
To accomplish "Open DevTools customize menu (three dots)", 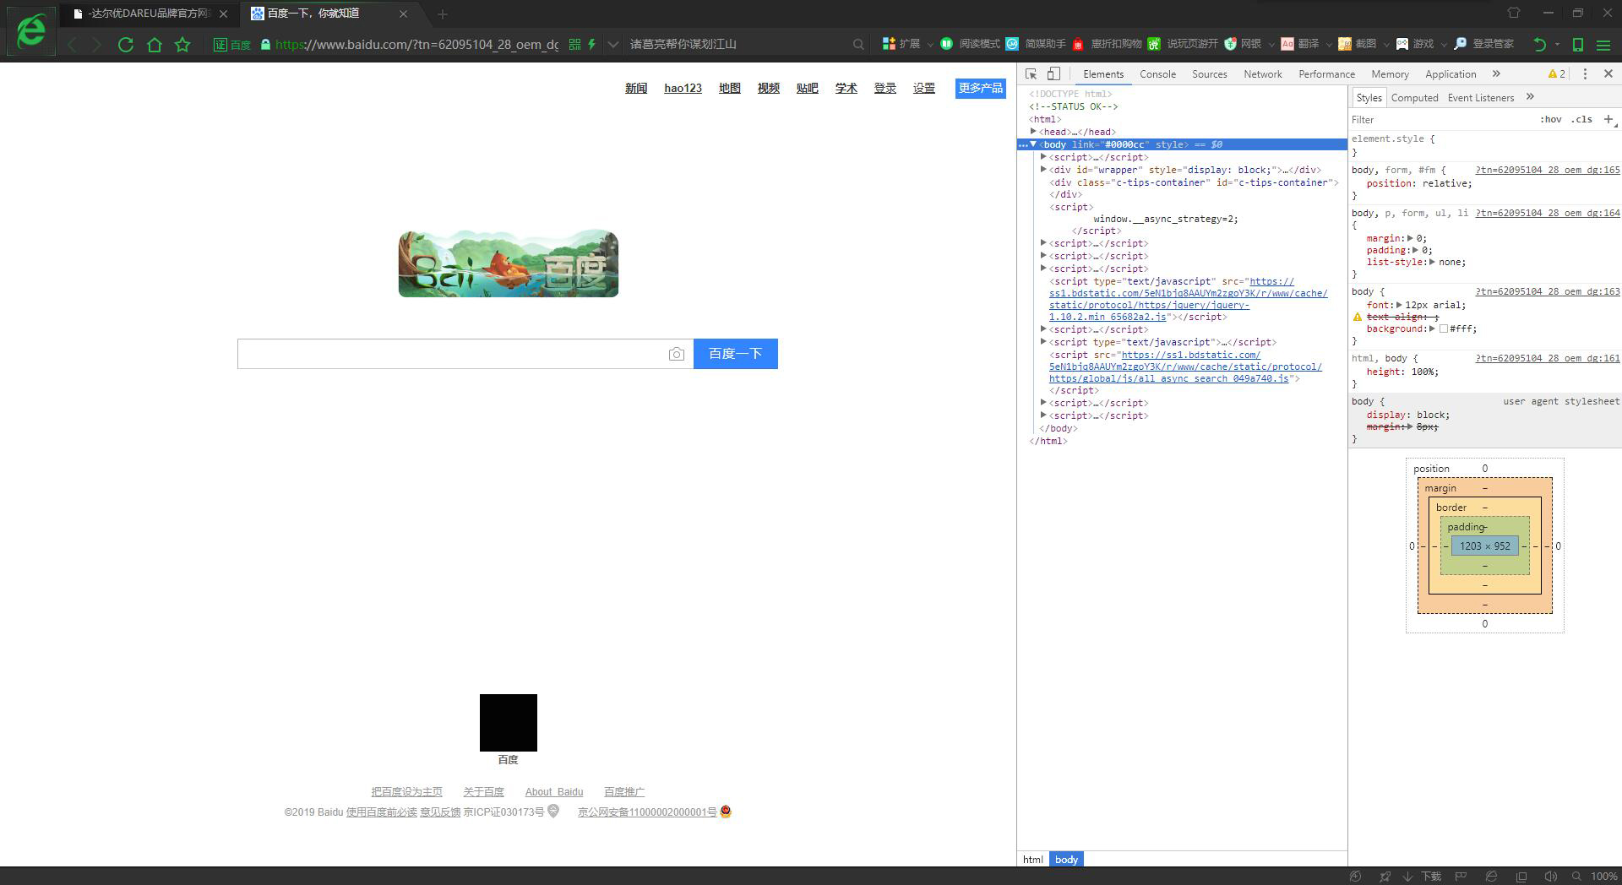I will pos(1585,74).
